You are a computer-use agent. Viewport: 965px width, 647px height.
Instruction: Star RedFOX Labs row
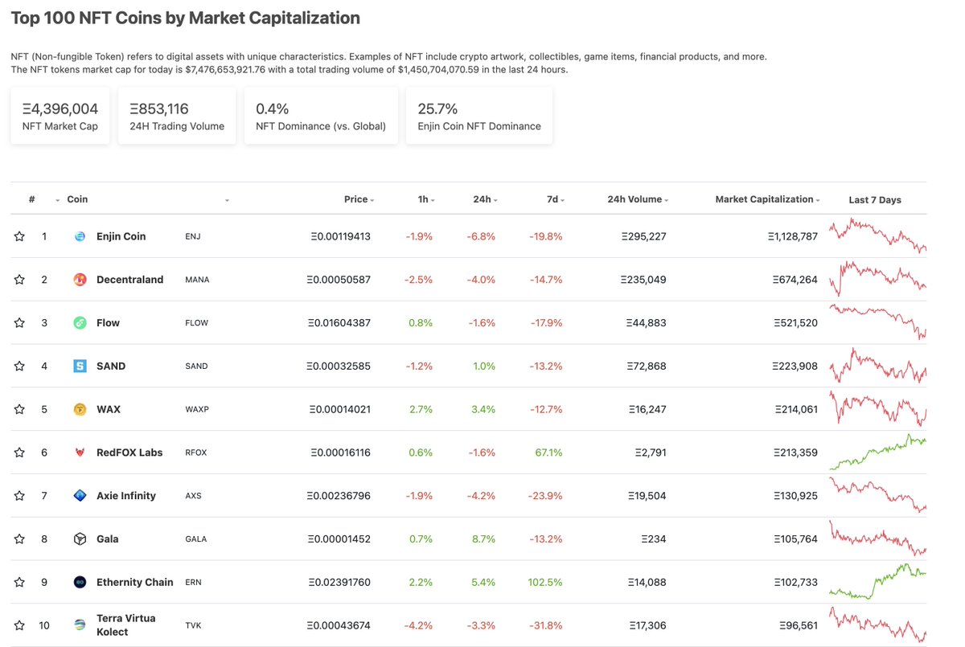pos(19,452)
